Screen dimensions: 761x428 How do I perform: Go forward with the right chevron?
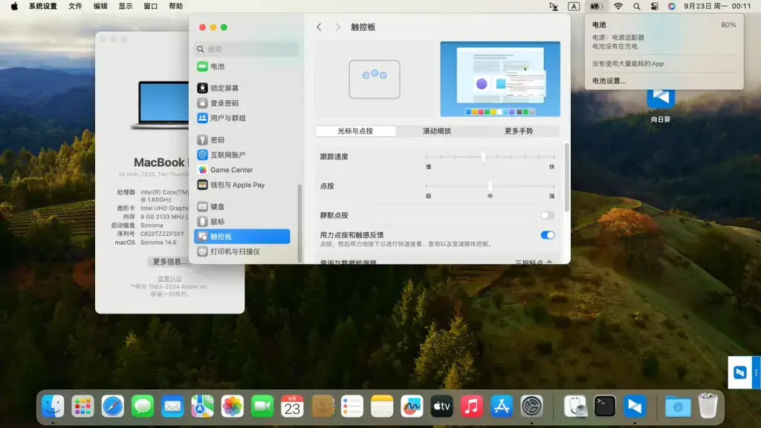click(x=338, y=27)
